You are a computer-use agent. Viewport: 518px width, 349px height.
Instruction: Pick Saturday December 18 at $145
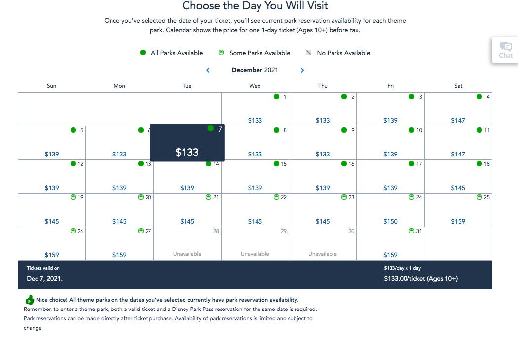click(458, 177)
